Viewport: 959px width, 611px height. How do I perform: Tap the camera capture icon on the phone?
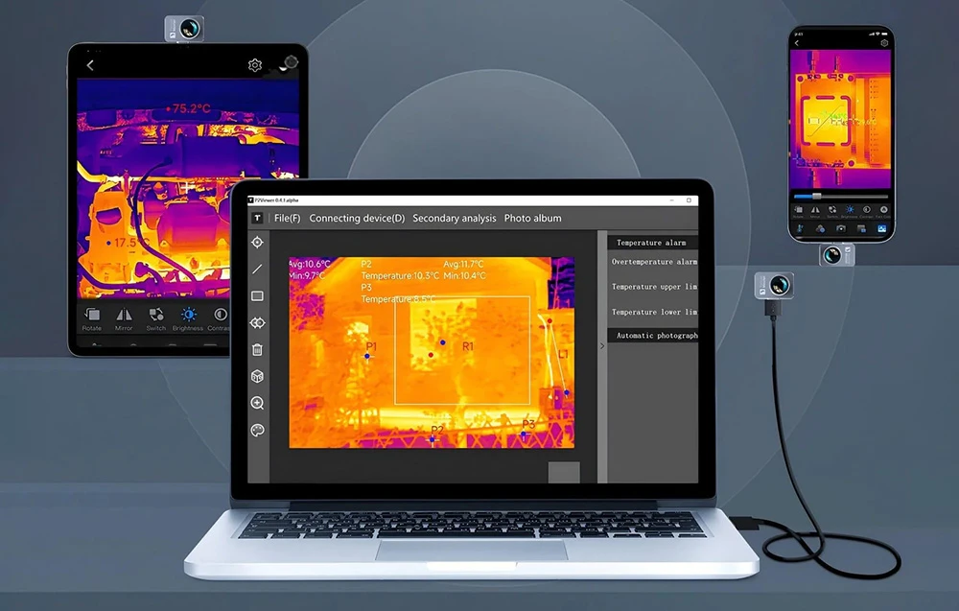[841, 228]
